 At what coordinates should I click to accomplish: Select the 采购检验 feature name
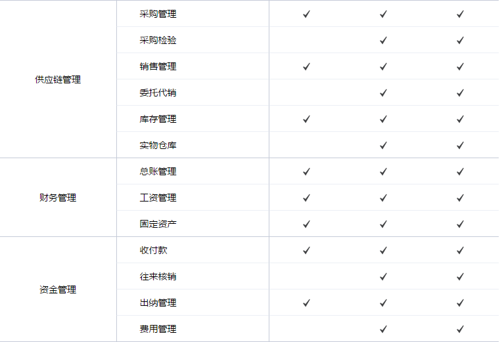[x=158, y=40]
